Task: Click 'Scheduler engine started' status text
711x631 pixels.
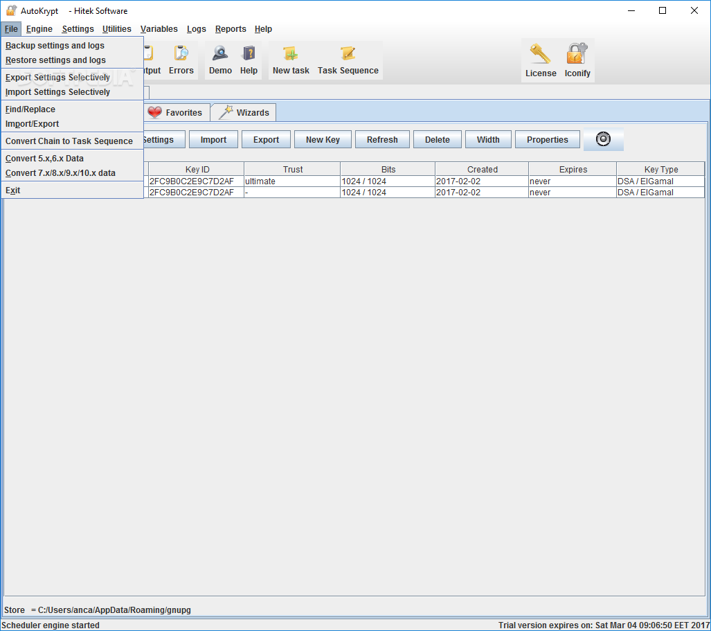Action: click(51, 625)
